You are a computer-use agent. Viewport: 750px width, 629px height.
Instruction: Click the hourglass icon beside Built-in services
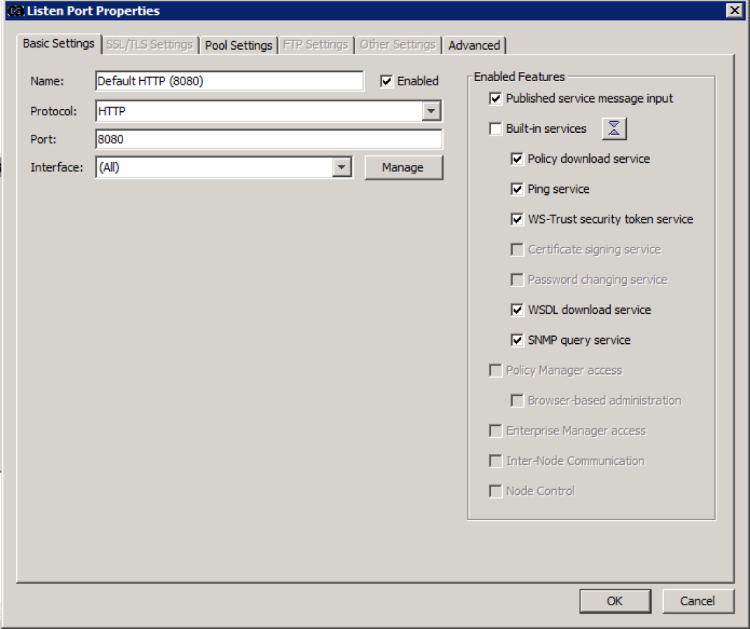tap(614, 129)
